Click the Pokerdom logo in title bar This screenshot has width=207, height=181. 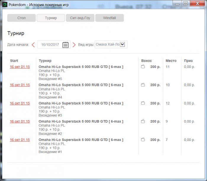[x=5, y=4]
